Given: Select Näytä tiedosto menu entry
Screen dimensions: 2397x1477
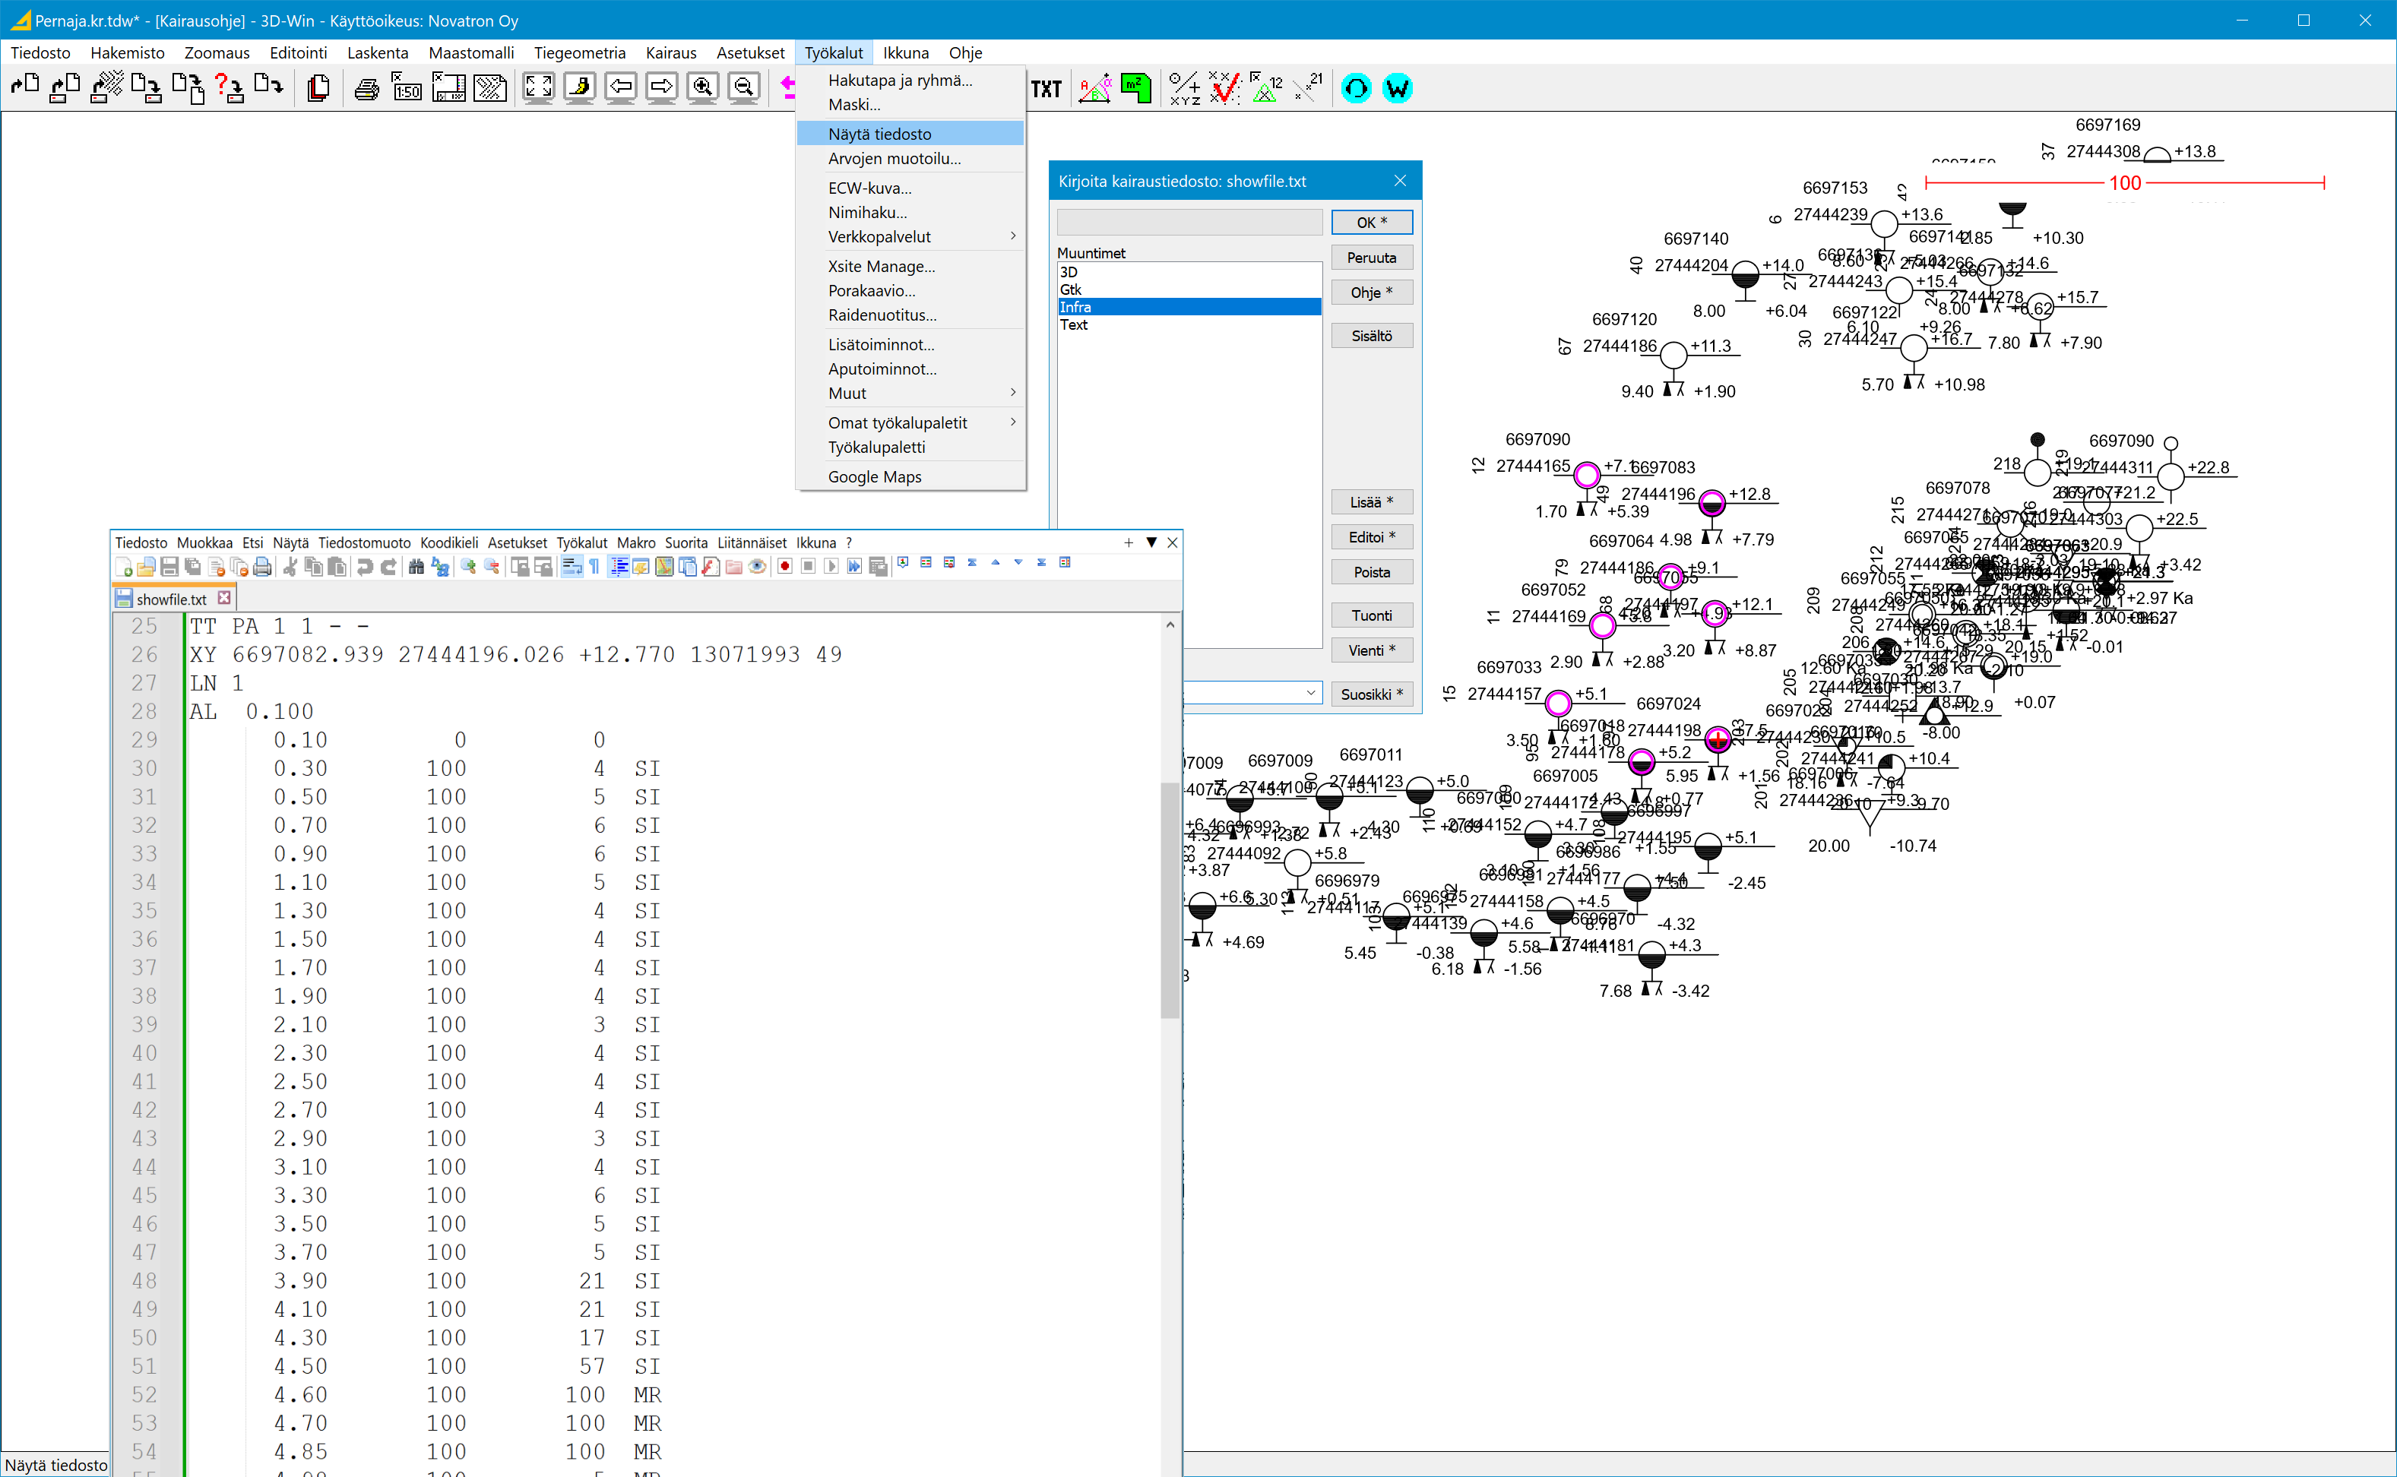Looking at the screenshot, I should point(879,134).
